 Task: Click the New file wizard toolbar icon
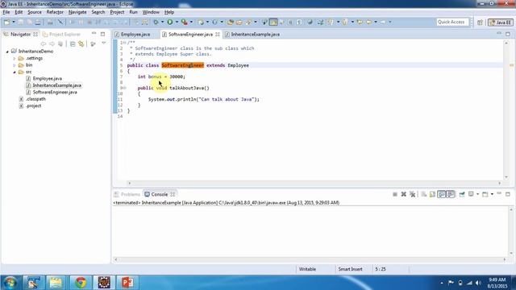coord(6,22)
